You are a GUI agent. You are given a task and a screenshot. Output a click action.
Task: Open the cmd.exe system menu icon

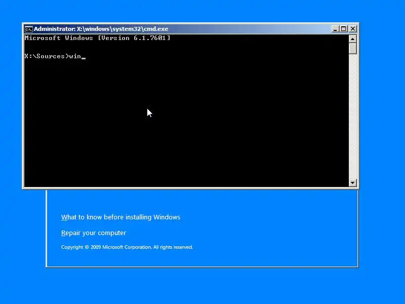pyautogui.click(x=29, y=29)
